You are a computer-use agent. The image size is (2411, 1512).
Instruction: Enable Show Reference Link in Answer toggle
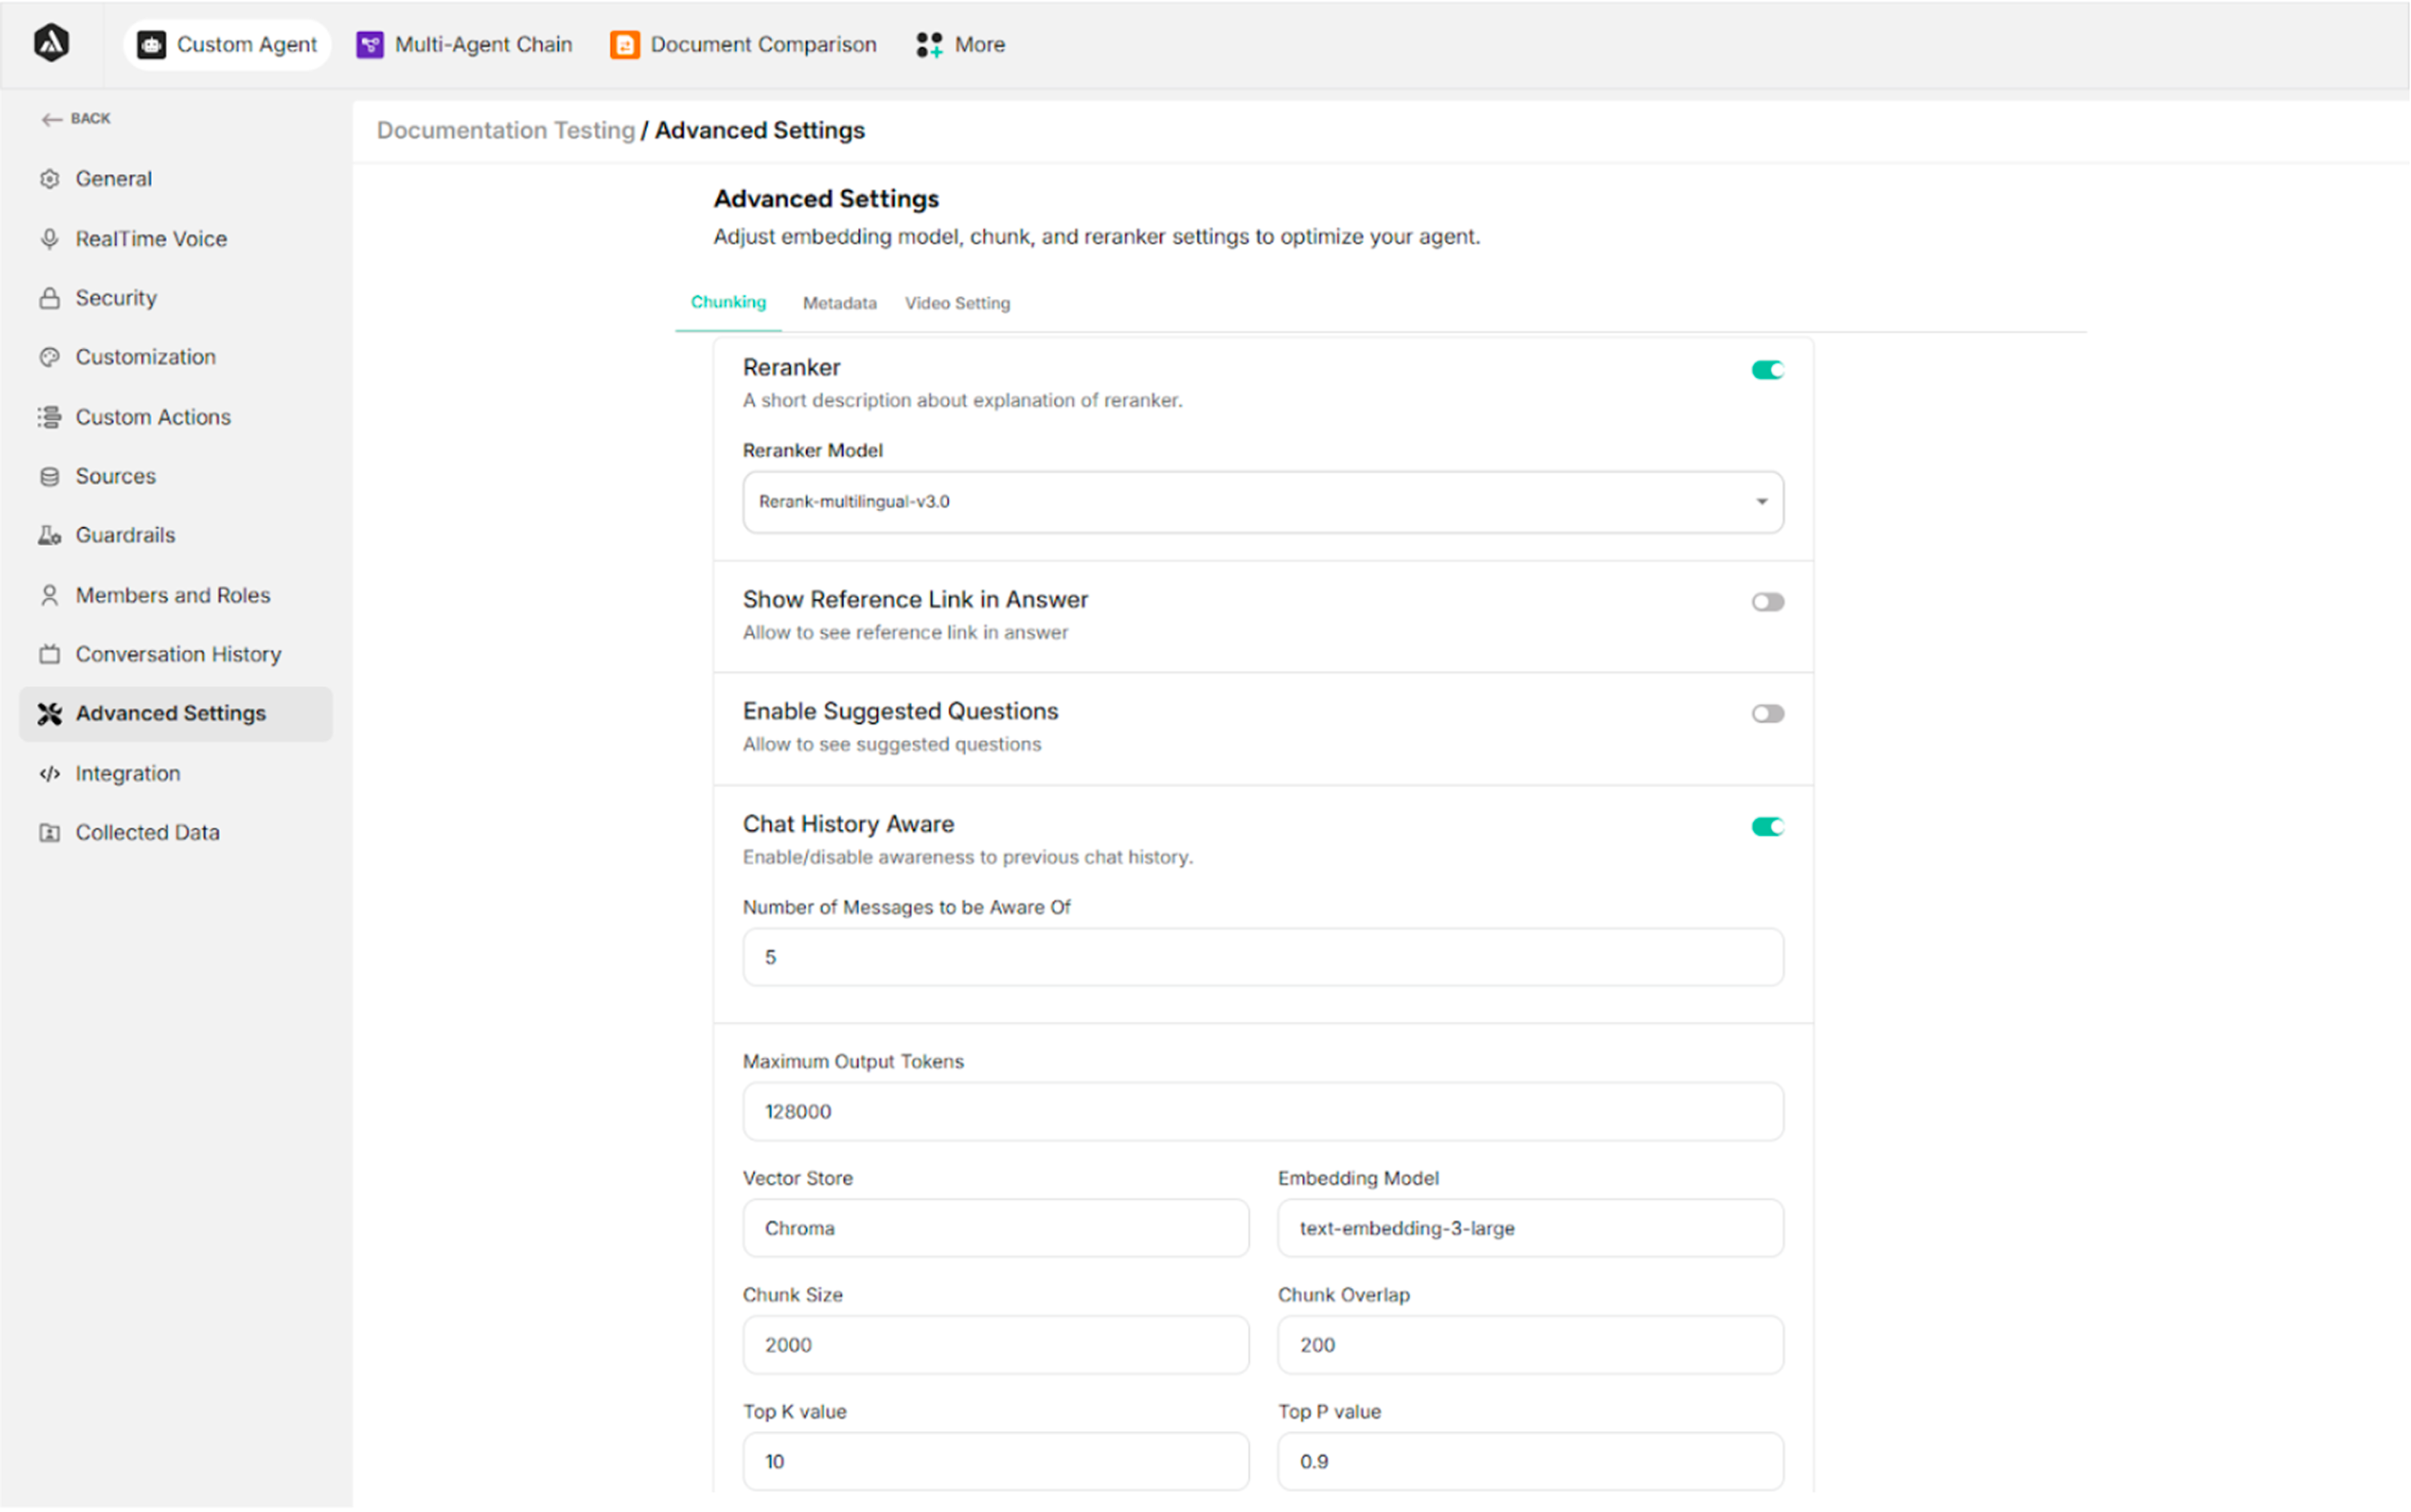pyautogui.click(x=1767, y=602)
